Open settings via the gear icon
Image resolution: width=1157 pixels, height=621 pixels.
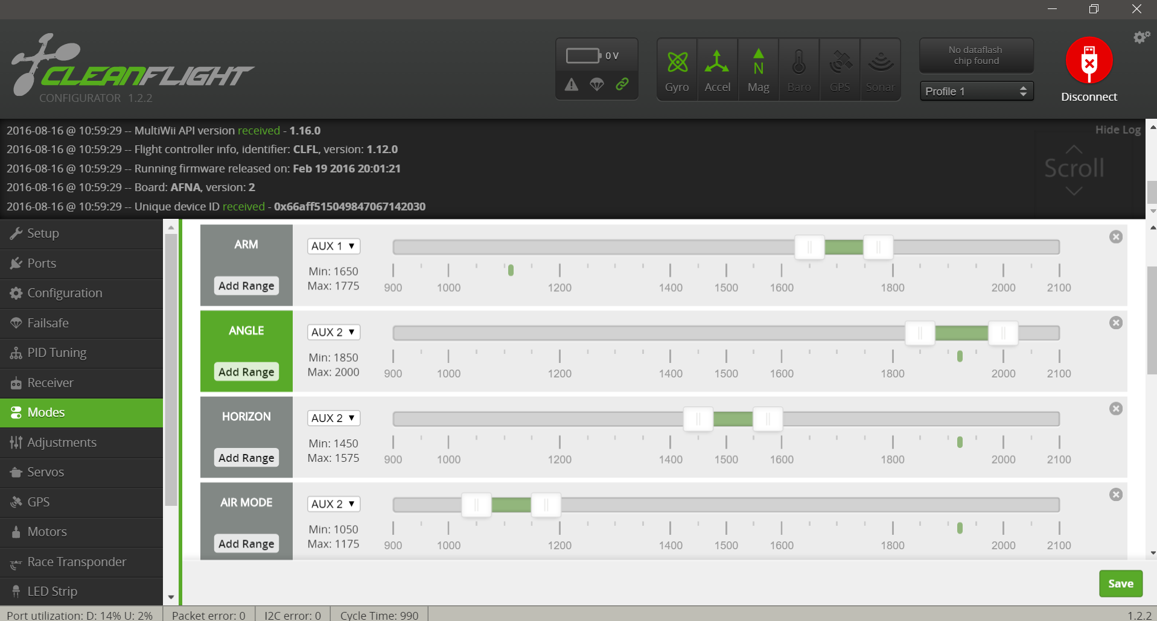pos(1141,37)
